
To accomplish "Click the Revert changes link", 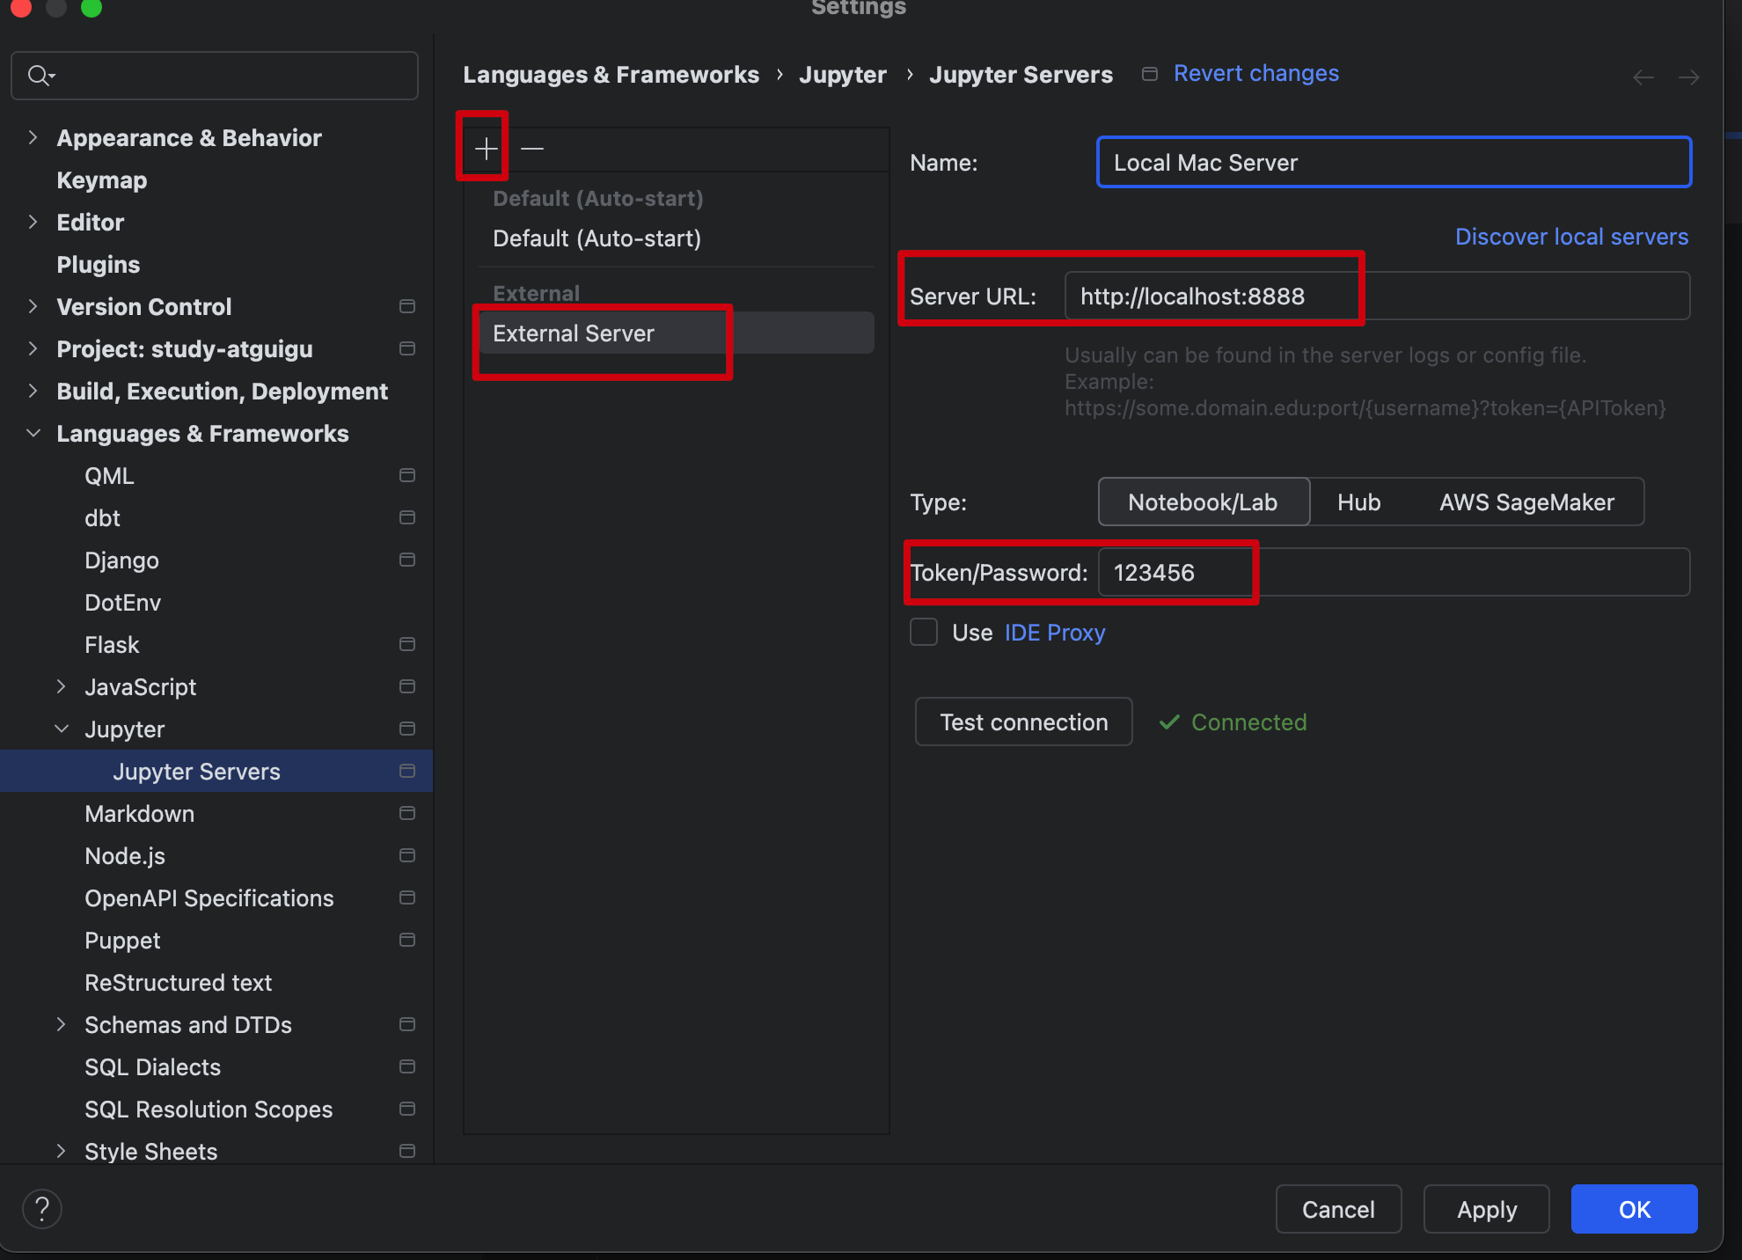I will pyautogui.click(x=1255, y=73).
